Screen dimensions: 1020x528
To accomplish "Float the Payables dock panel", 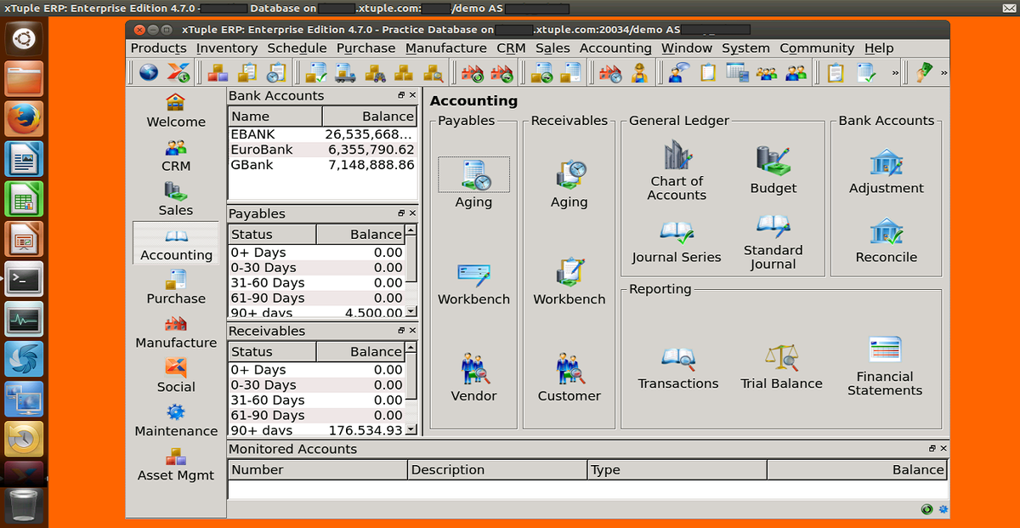I will click(x=401, y=213).
